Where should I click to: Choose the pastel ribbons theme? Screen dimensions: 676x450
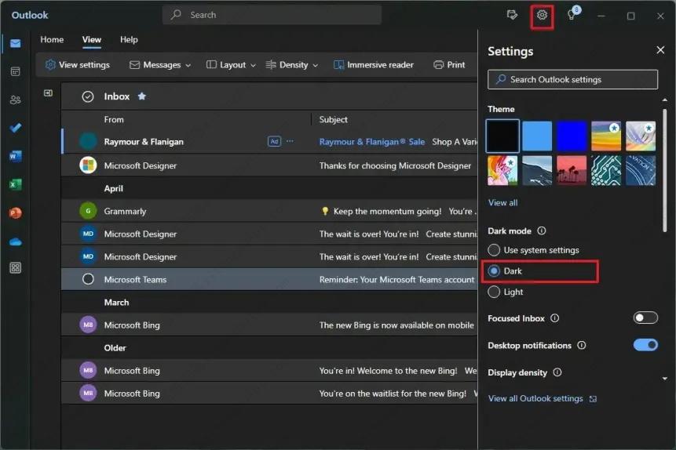(640, 136)
